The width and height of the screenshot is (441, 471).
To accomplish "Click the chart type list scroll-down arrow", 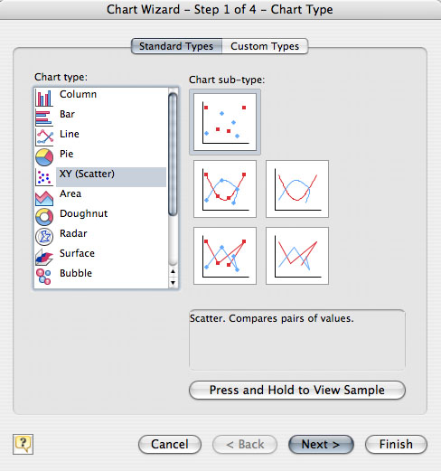I will tap(173, 283).
